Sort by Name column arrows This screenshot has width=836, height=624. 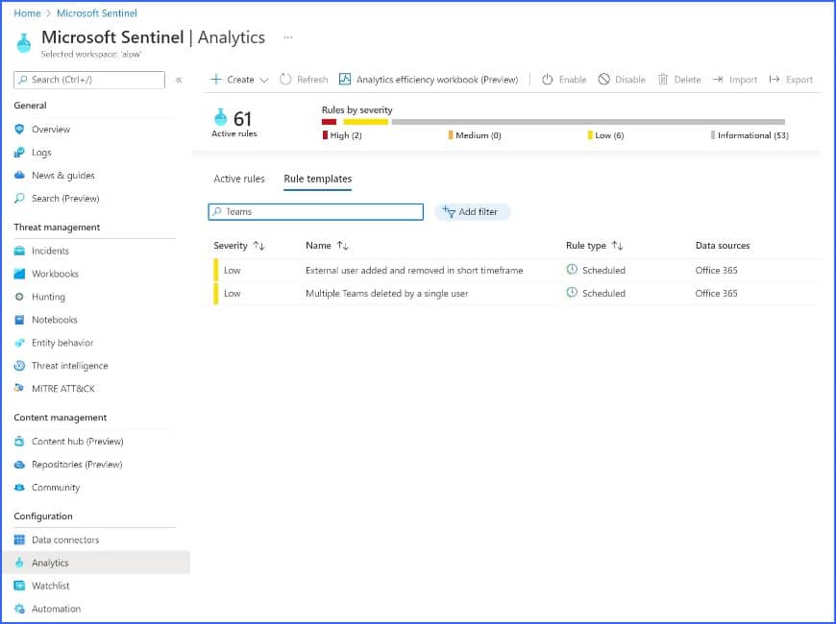click(x=343, y=246)
